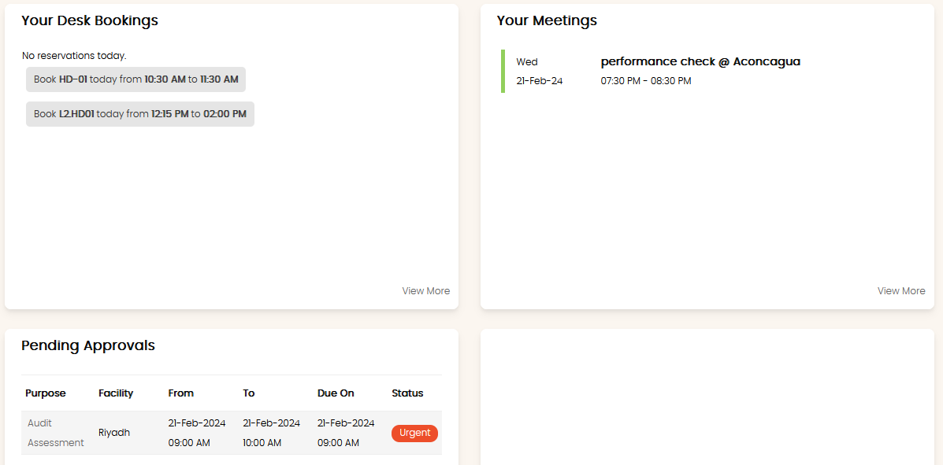
Task: Click the Your Desk Bookings heading
Action: (x=90, y=20)
